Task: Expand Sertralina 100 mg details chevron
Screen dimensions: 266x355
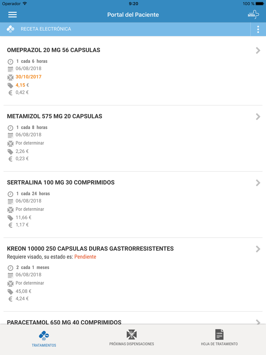Action: (258, 183)
